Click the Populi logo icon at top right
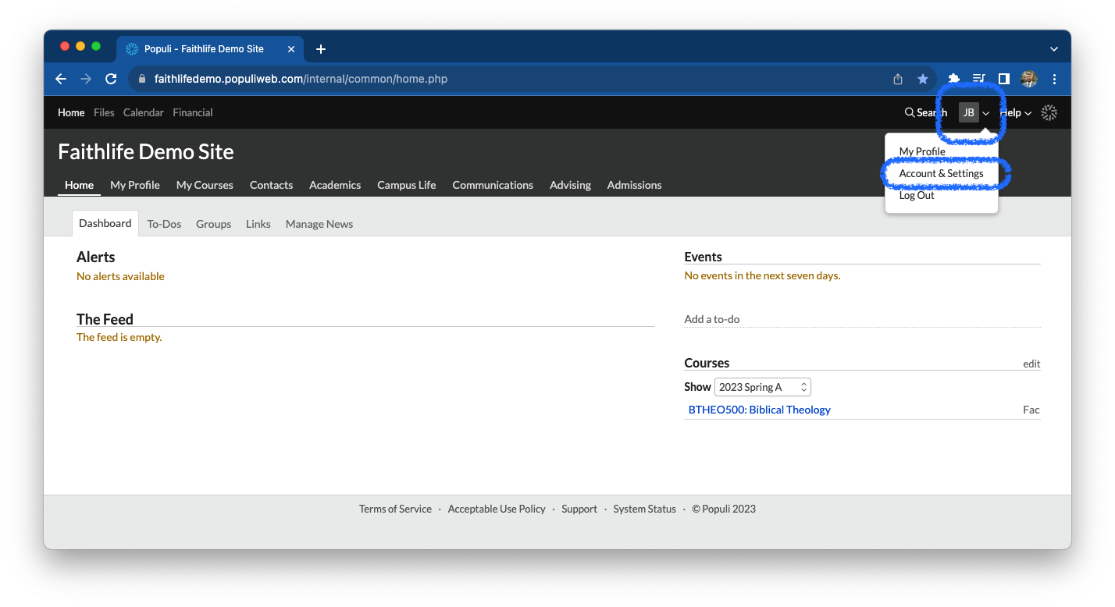 click(x=1049, y=112)
